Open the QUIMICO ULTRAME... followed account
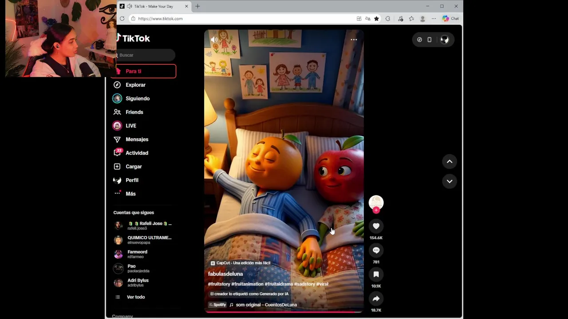Viewport: 568px width, 319px height. [x=143, y=240]
